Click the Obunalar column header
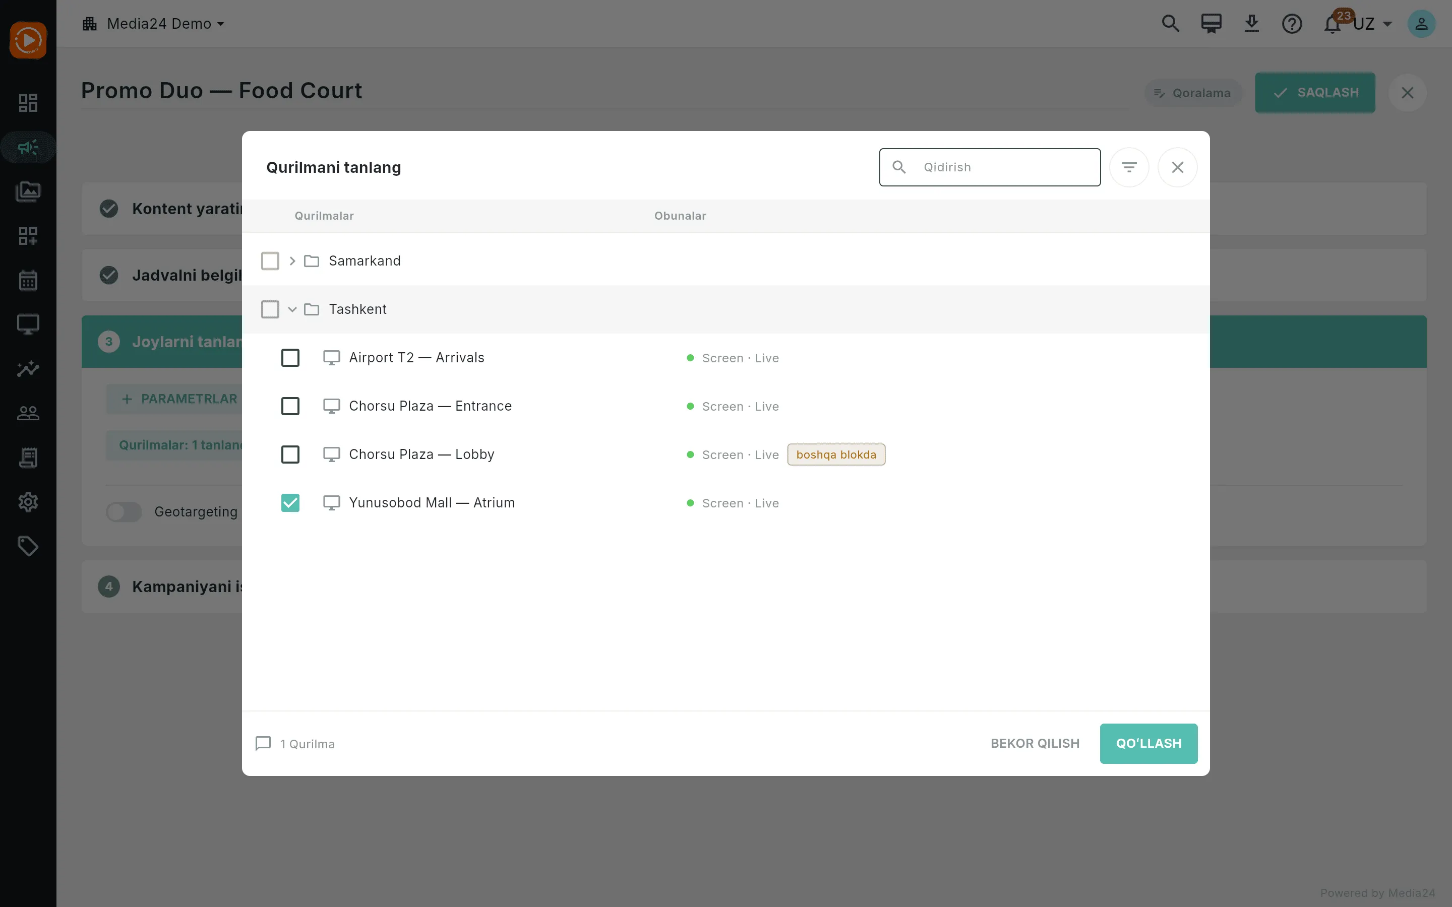This screenshot has height=907, width=1452. pos(680,216)
